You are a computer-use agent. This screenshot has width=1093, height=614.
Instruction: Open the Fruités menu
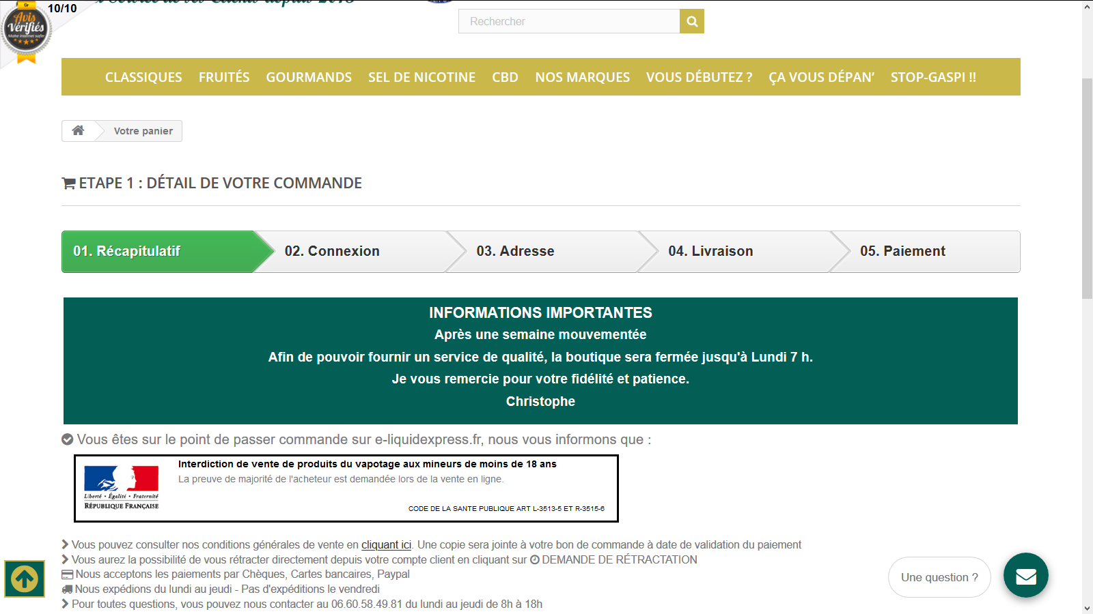(x=224, y=77)
